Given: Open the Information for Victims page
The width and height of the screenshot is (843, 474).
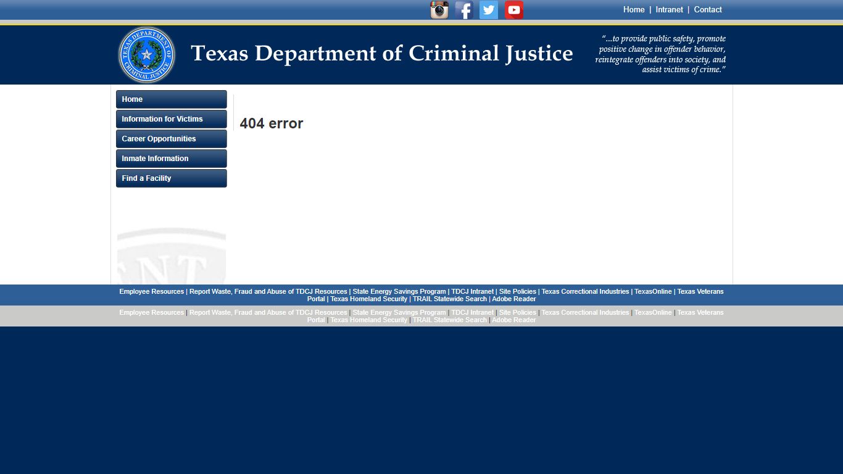Looking at the screenshot, I should 171,118.
